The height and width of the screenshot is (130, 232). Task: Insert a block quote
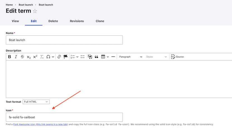(x=96, y=57)
